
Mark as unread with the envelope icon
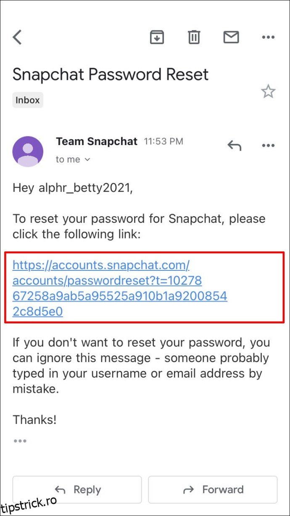pos(231,37)
